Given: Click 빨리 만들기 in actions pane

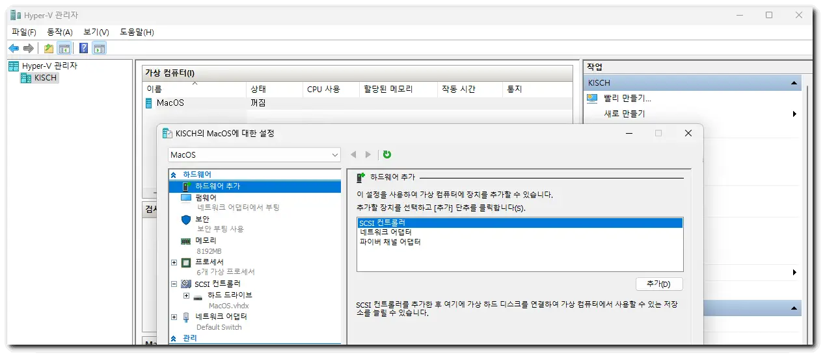Looking at the screenshot, I should click(x=627, y=99).
